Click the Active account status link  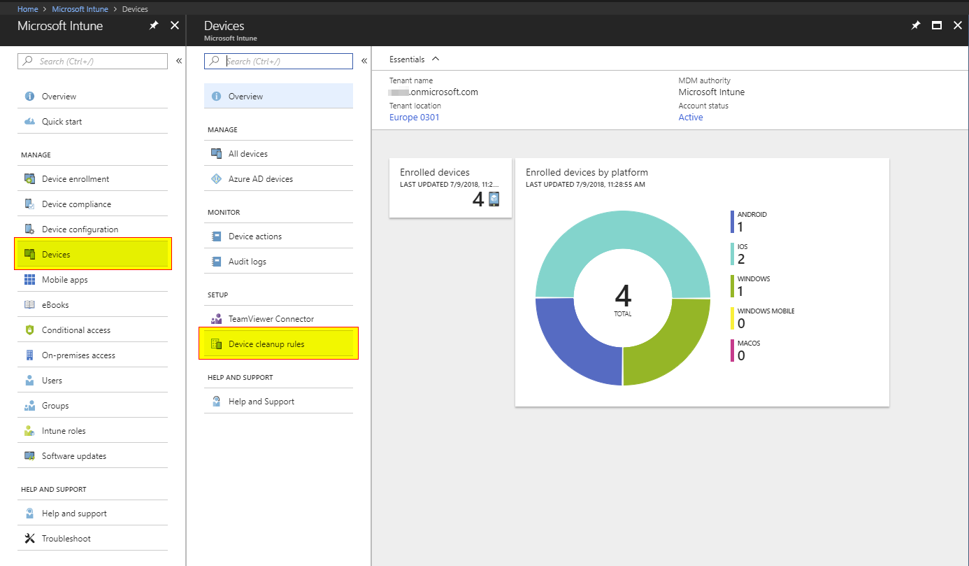click(x=690, y=118)
